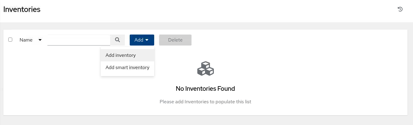Click the Please add Inventories helper text
The width and height of the screenshot is (413, 125).
(205, 101)
